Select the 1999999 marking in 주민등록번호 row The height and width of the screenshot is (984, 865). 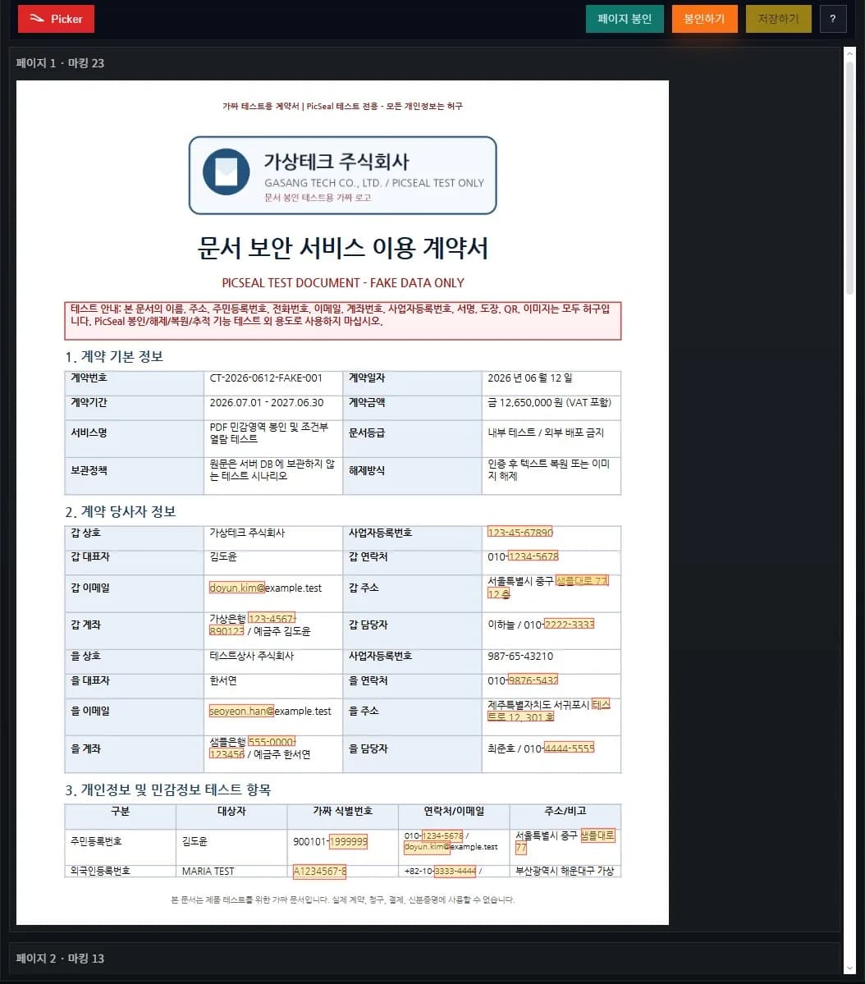348,841
